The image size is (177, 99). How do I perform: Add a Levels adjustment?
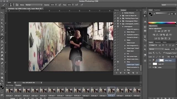(159, 31)
